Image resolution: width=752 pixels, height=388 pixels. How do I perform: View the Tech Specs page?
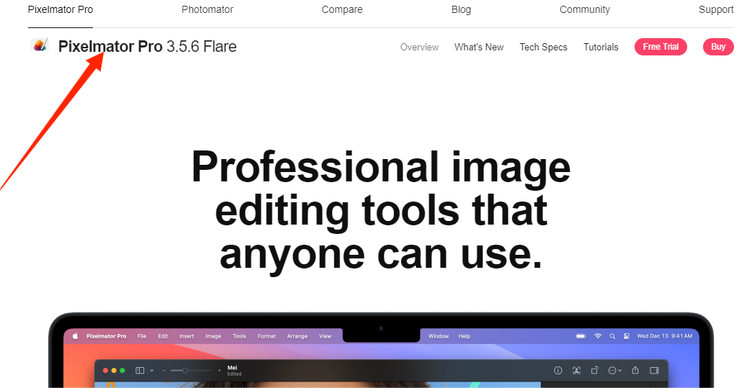tap(543, 47)
